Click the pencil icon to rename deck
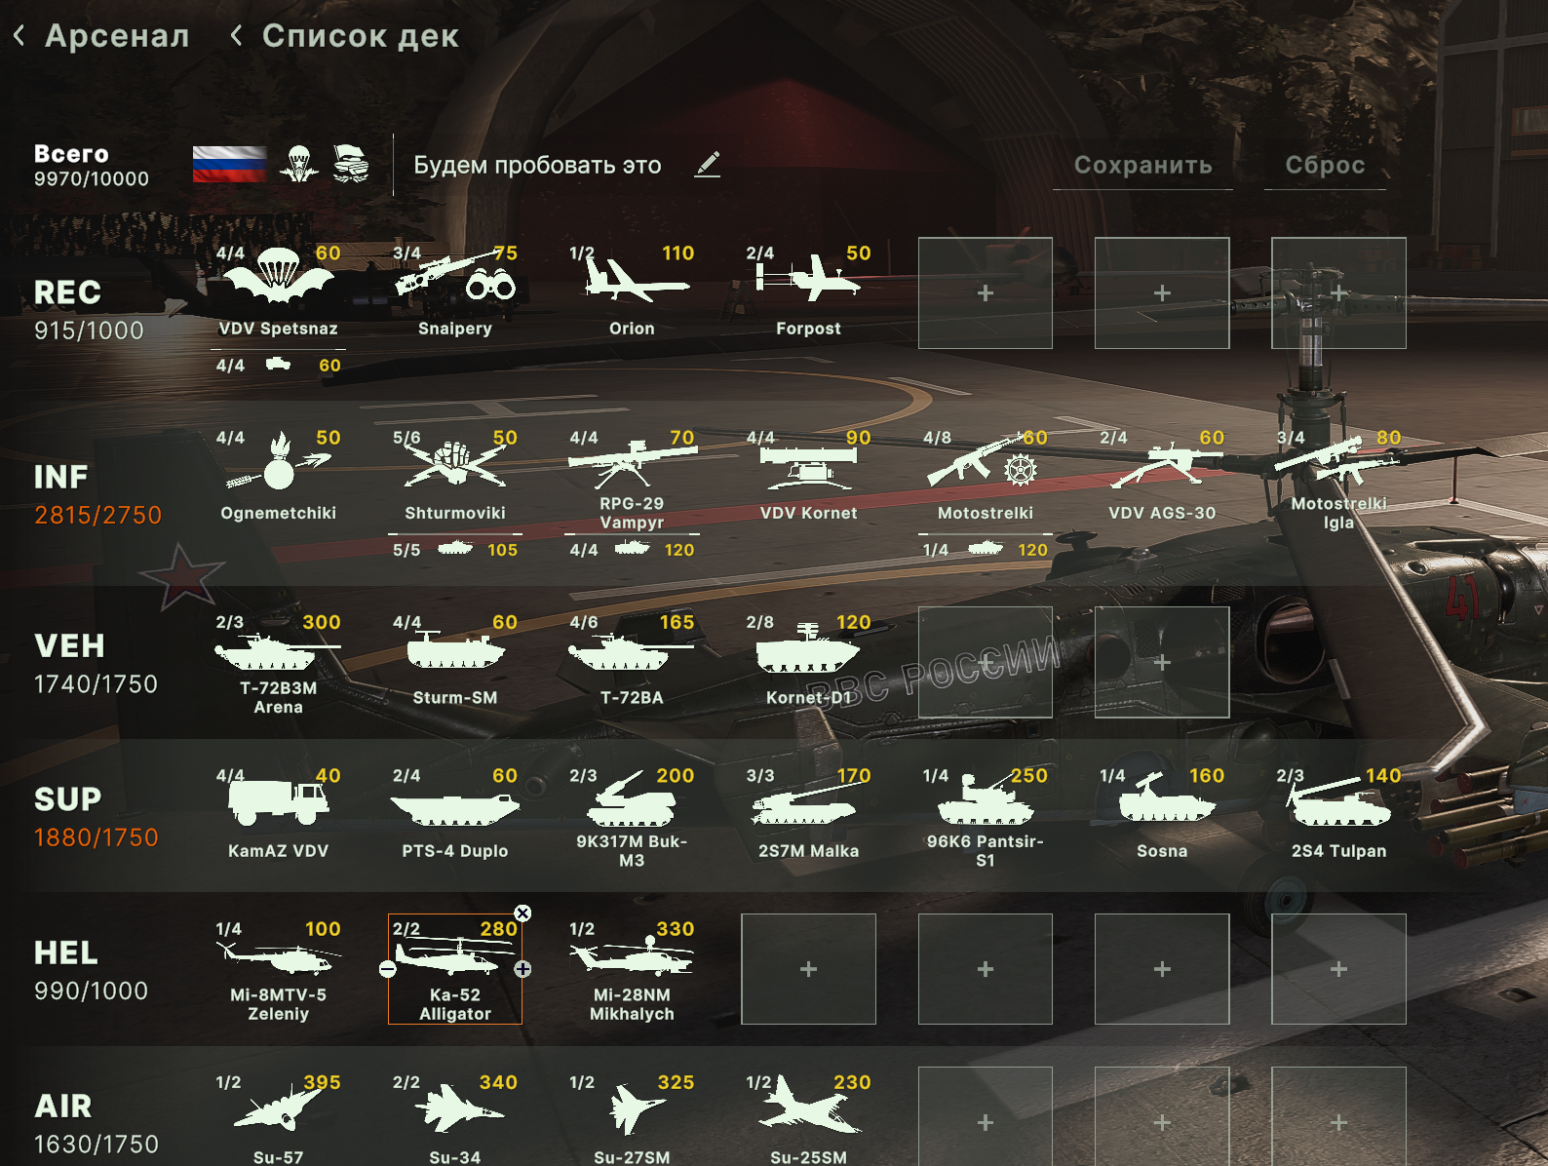 pyautogui.click(x=708, y=164)
